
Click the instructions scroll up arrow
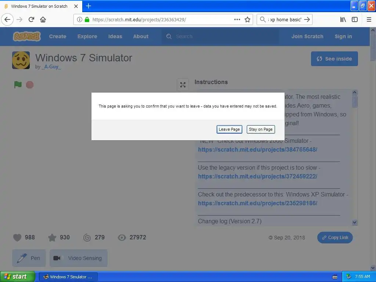[x=355, y=92]
